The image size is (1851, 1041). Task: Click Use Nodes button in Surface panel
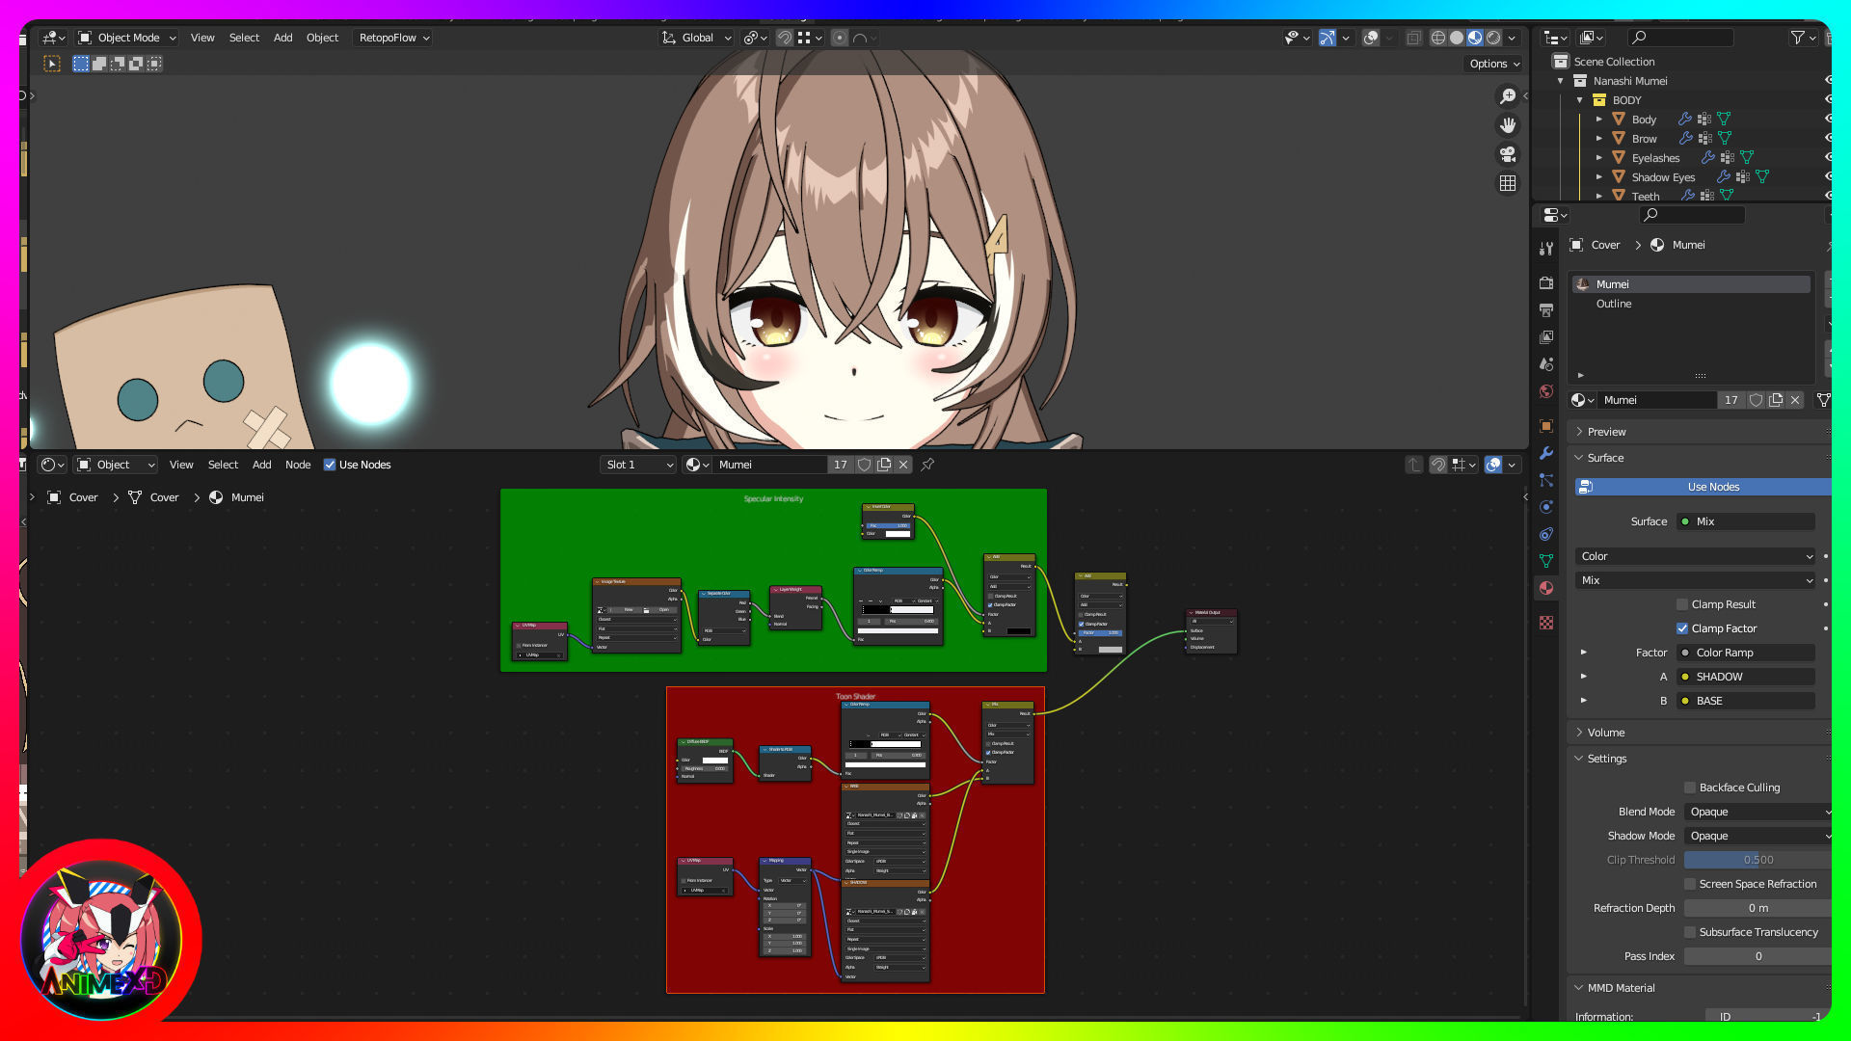coord(1703,487)
